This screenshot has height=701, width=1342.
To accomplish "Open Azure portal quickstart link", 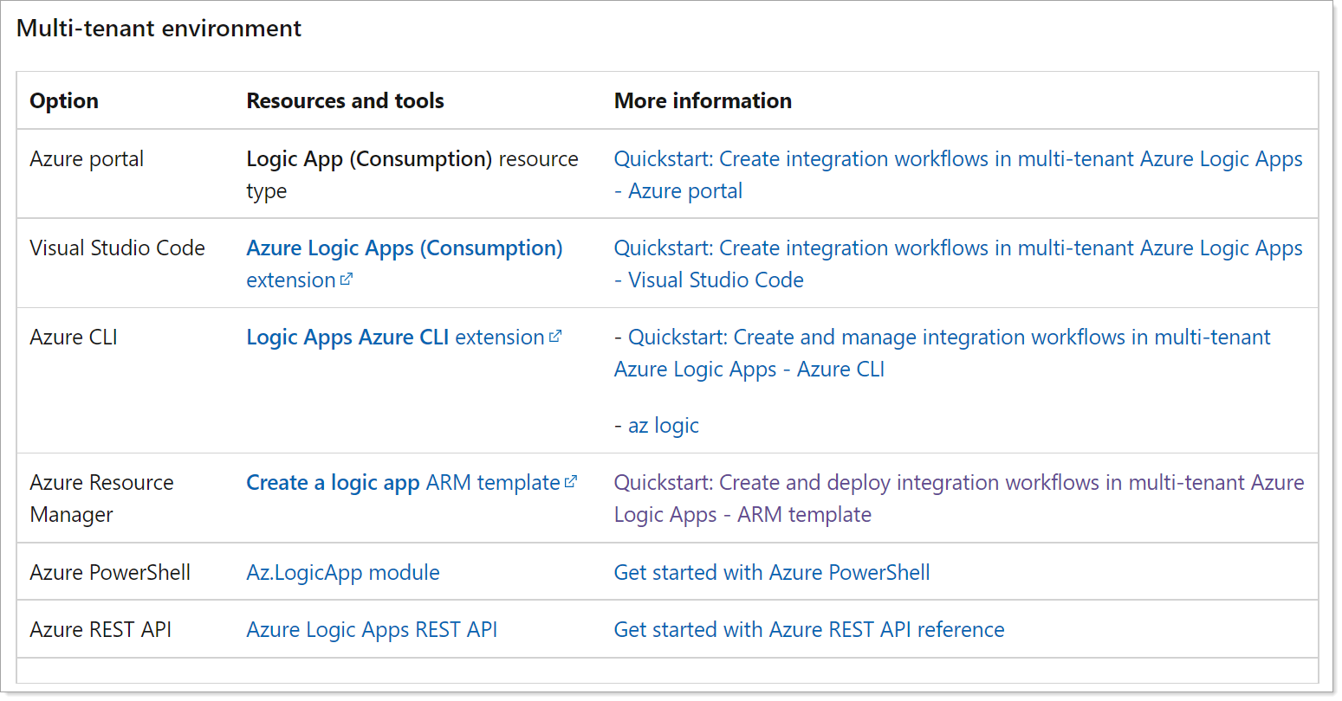I will (x=958, y=175).
